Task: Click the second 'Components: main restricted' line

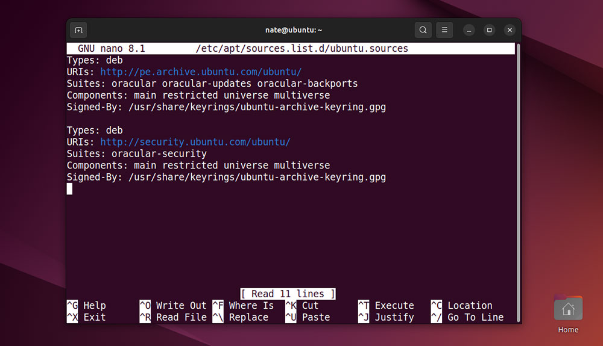Action: (198, 165)
